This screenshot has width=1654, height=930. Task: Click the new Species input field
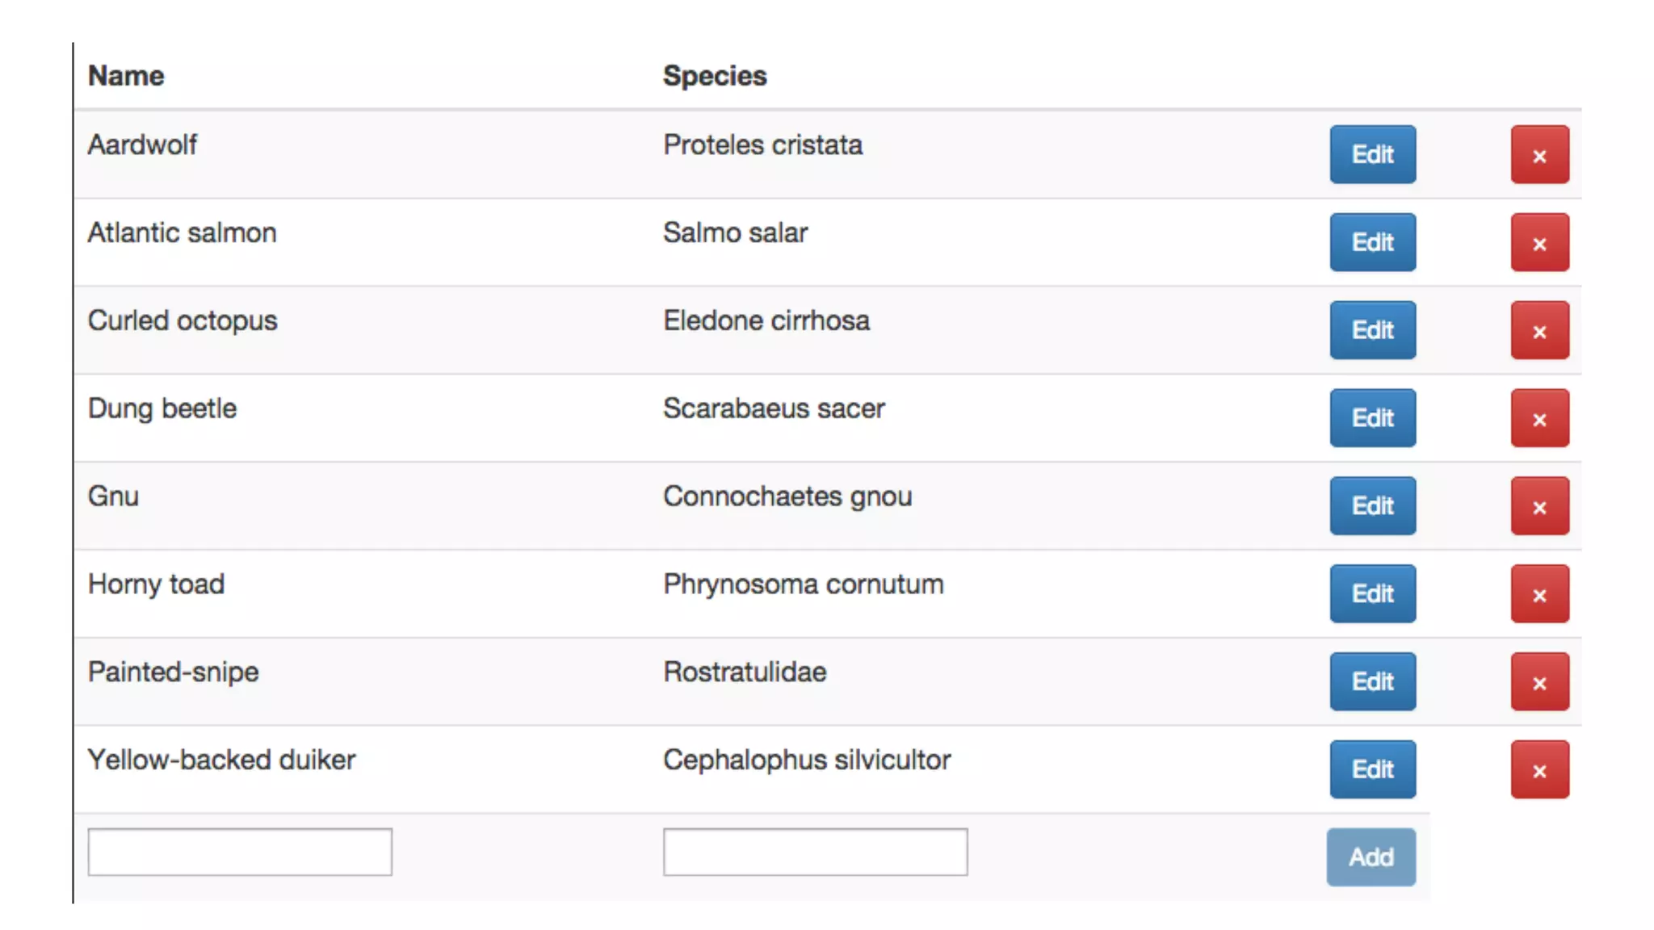point(815,852)
